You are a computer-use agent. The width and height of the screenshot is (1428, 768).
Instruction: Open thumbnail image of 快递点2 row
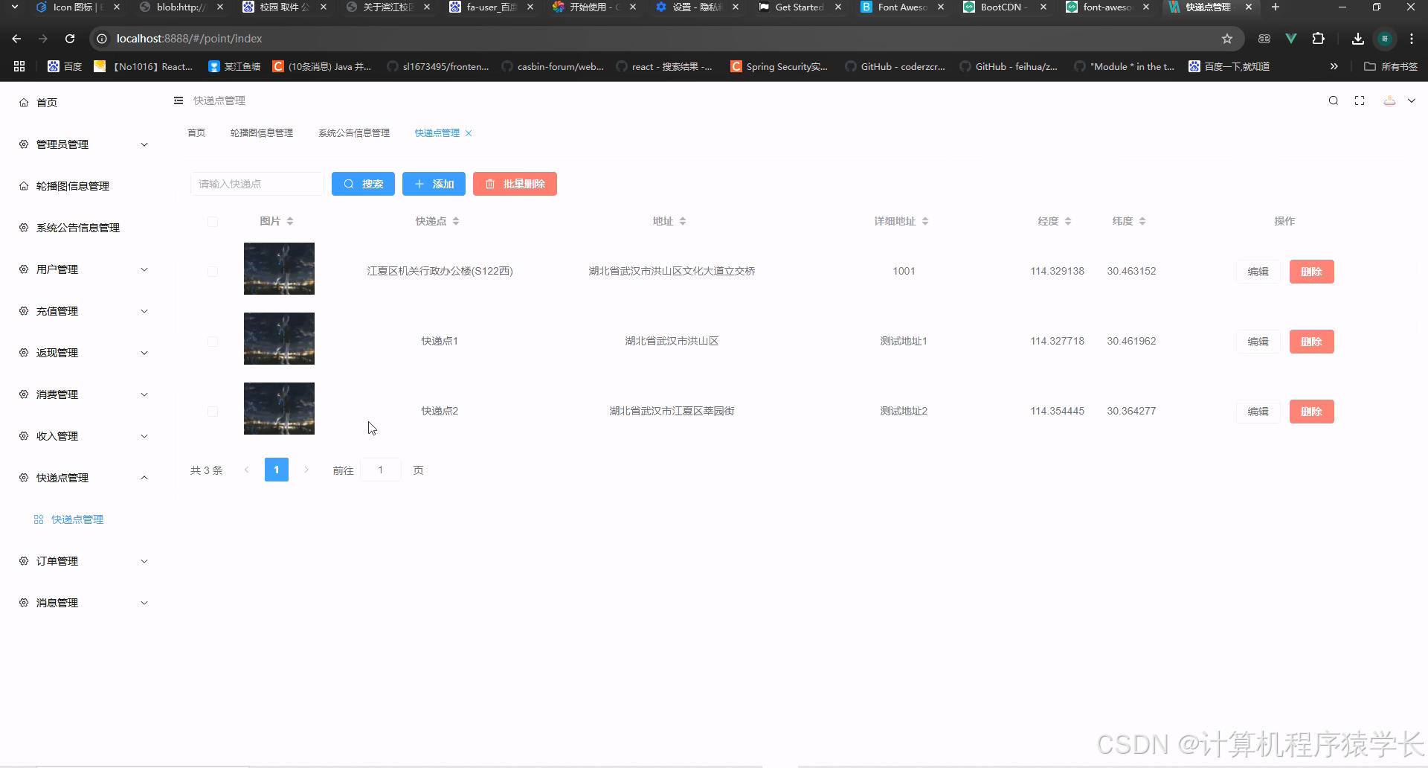pyautogui.click(x=279, y=409)
